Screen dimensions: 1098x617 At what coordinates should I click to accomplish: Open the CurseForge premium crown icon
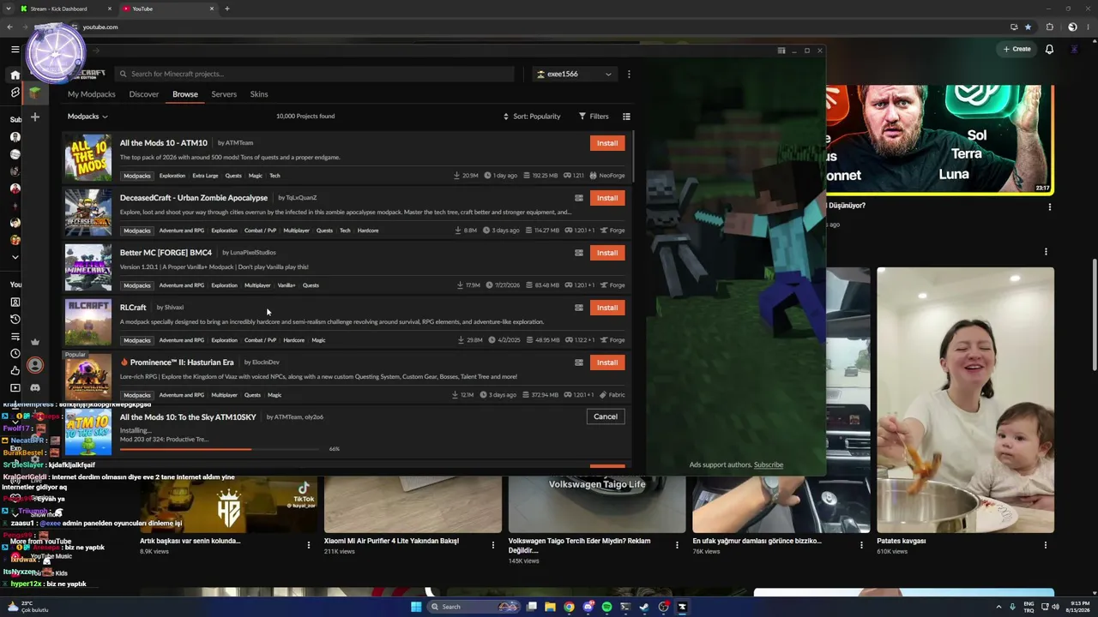click(x=35, y=342)
